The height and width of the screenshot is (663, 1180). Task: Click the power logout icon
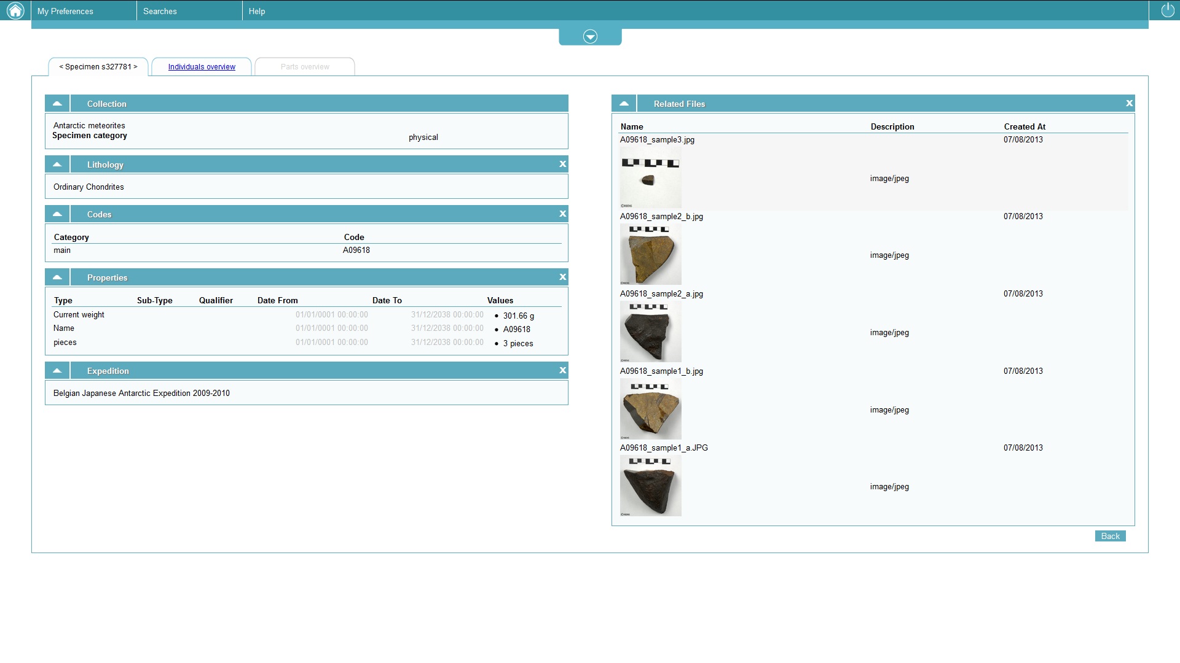click(1167, 10)
